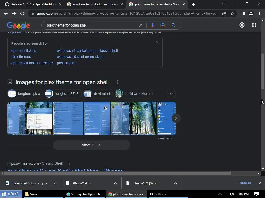Expand options for 8PlexStartButton7 png download

55,183
